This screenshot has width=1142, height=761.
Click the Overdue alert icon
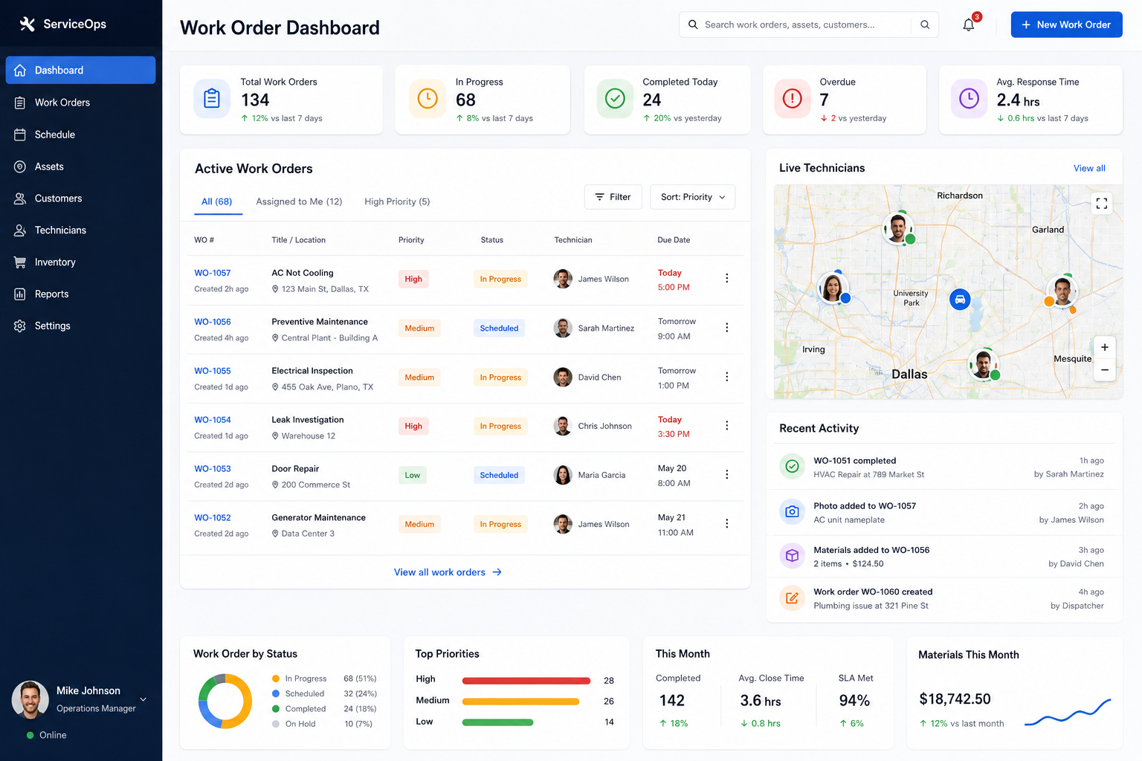793,99
